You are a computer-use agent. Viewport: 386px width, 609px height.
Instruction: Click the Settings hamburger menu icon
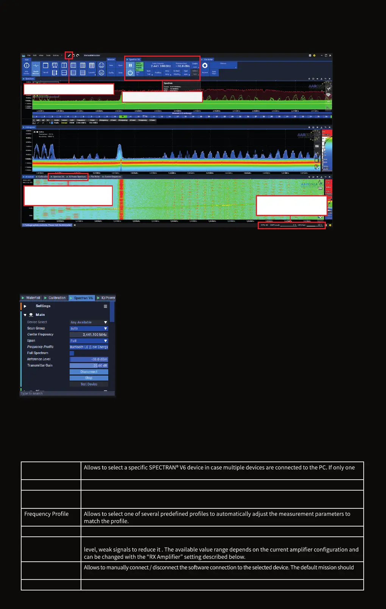[x=106, y=306]
